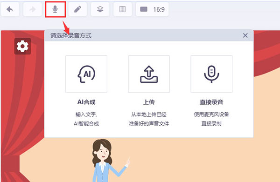Image resolution: width=280 pixels, height=182 pixels.
Task: Click the AI合成 label
Action: (x=86, y=102)
